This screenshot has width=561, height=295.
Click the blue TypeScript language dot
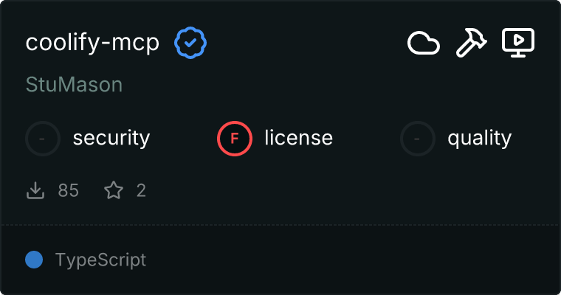click(33, 260)
